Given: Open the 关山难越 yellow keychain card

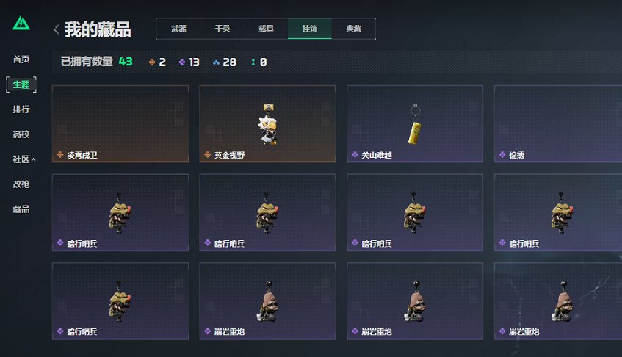Looking at the screenshot, I should pos(415,123).
